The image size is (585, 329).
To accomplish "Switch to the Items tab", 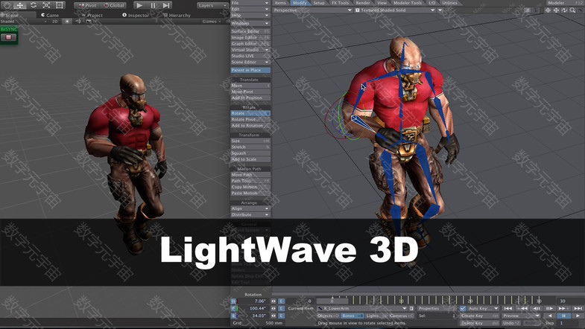I will [x=280, y=3].
